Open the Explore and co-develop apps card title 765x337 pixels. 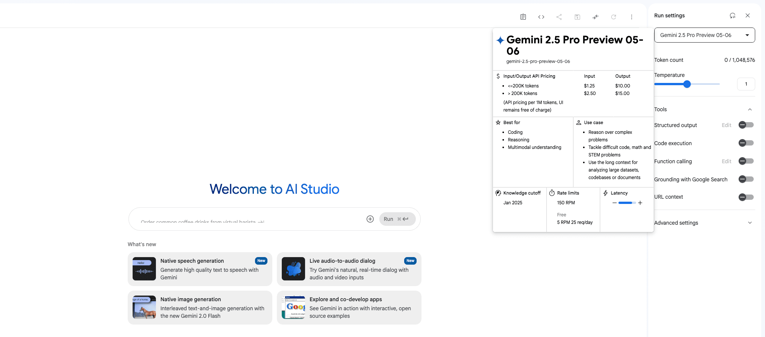[x=346, y=299]
